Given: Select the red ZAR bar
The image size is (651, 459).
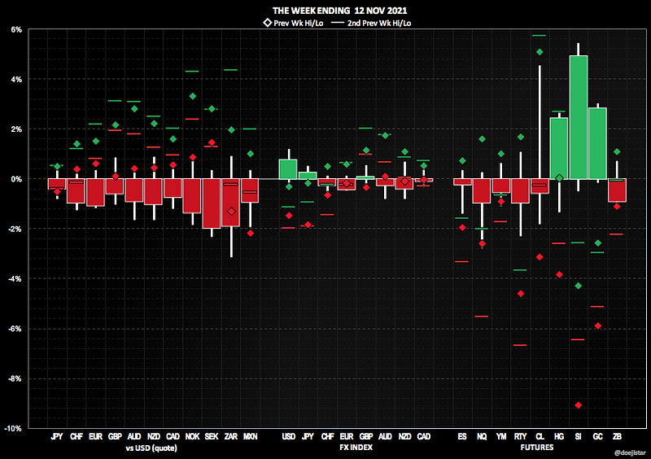Looking at the screenshot, I should (231, 203).
